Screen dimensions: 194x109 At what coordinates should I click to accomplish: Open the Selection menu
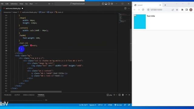14,4
